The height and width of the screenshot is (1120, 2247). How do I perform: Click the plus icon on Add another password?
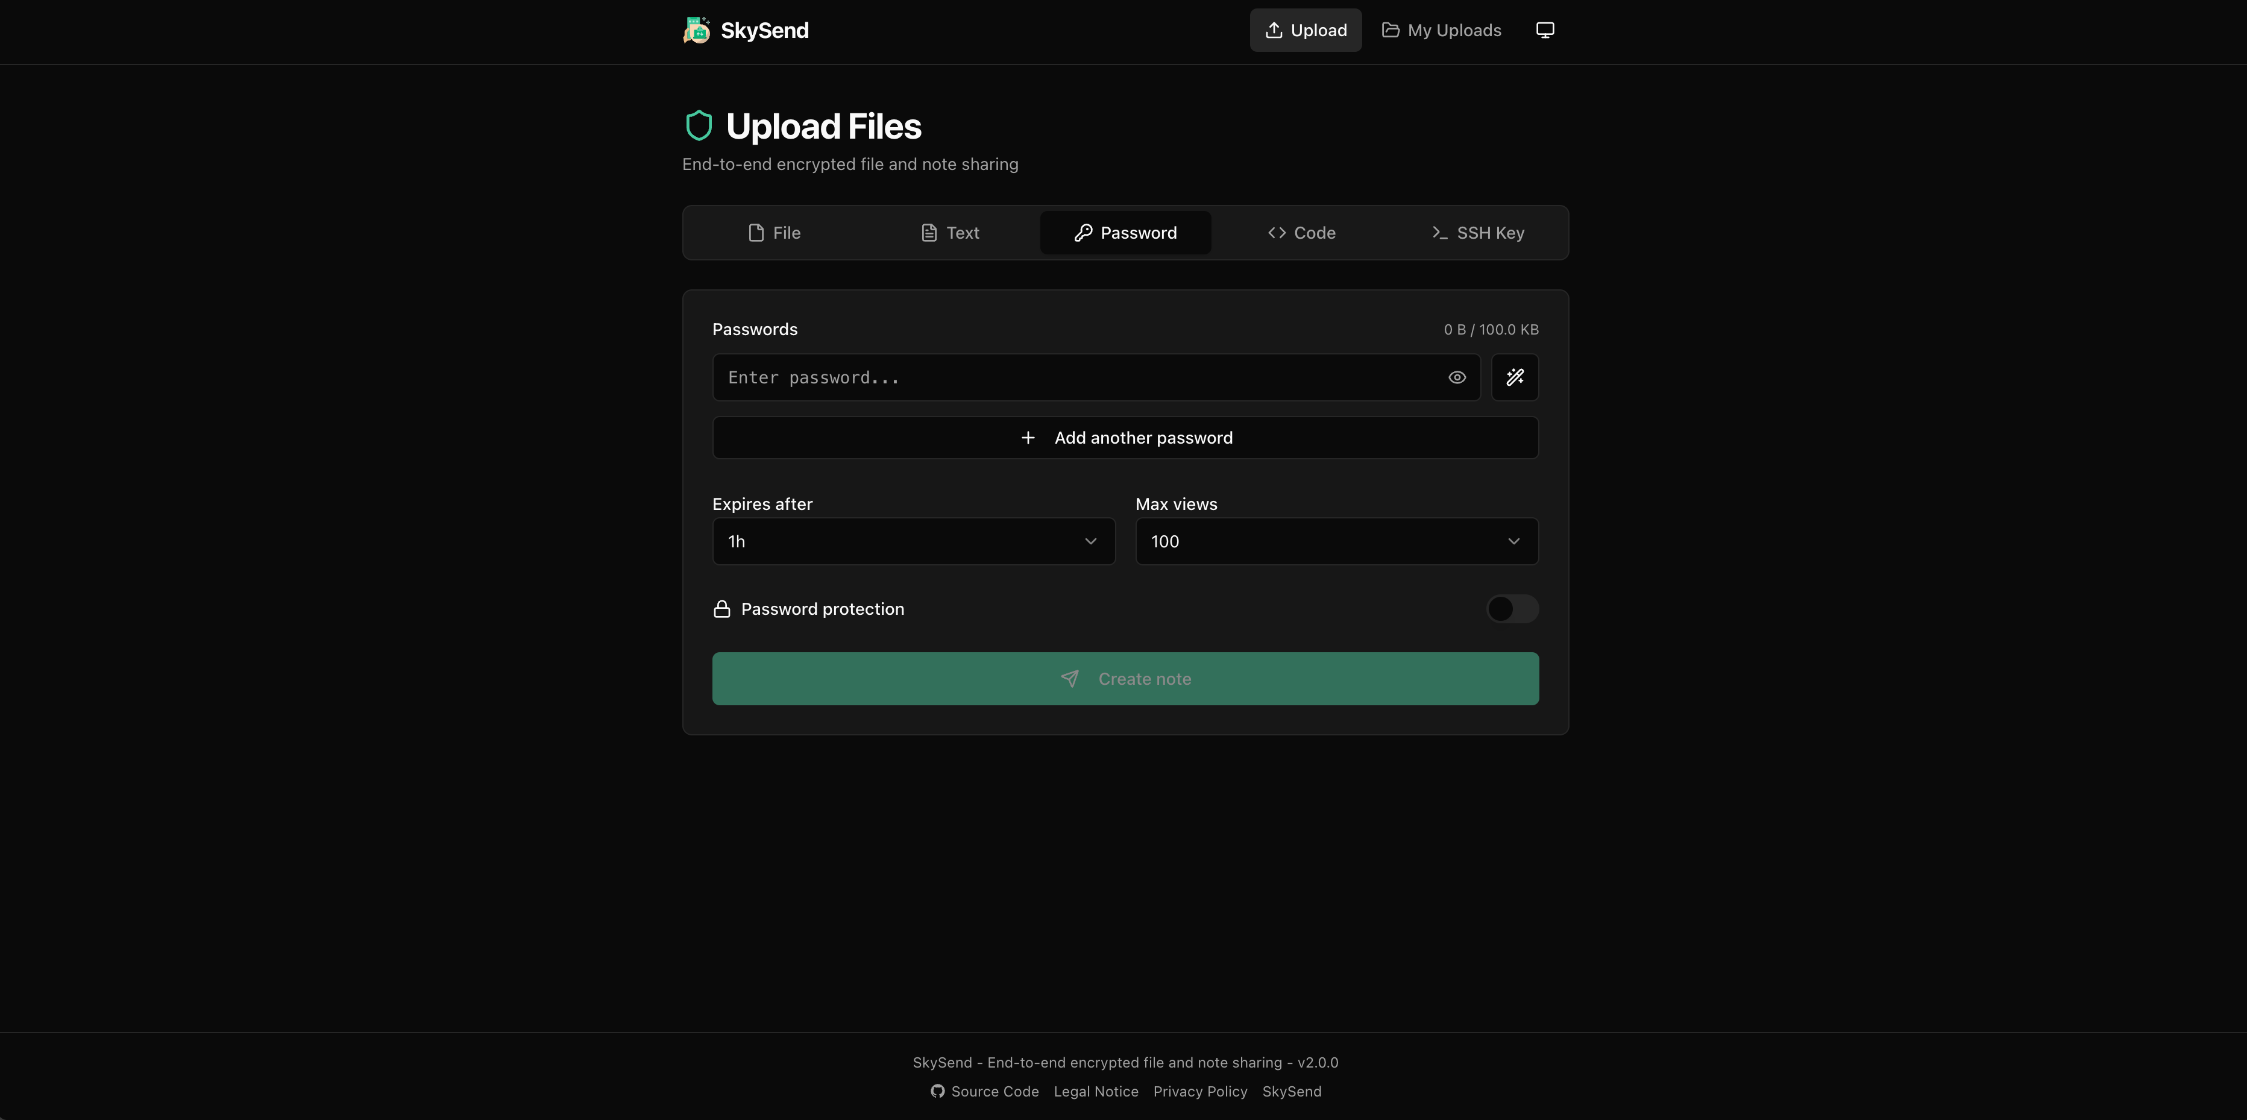pos(1028,438)
